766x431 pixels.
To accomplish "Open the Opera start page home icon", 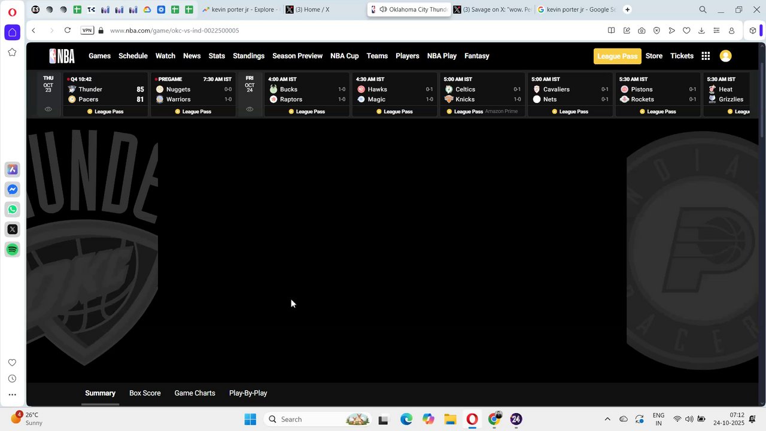I will tap(12, 32).
